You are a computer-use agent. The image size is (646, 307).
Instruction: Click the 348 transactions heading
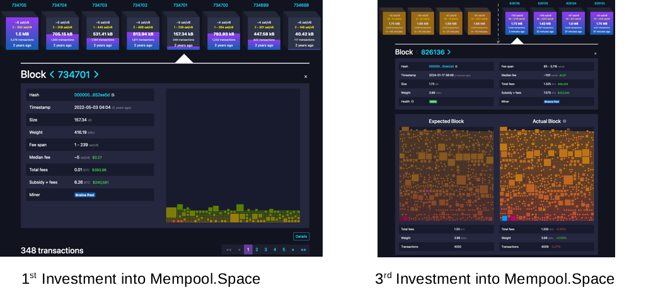[x=52, y=250]
